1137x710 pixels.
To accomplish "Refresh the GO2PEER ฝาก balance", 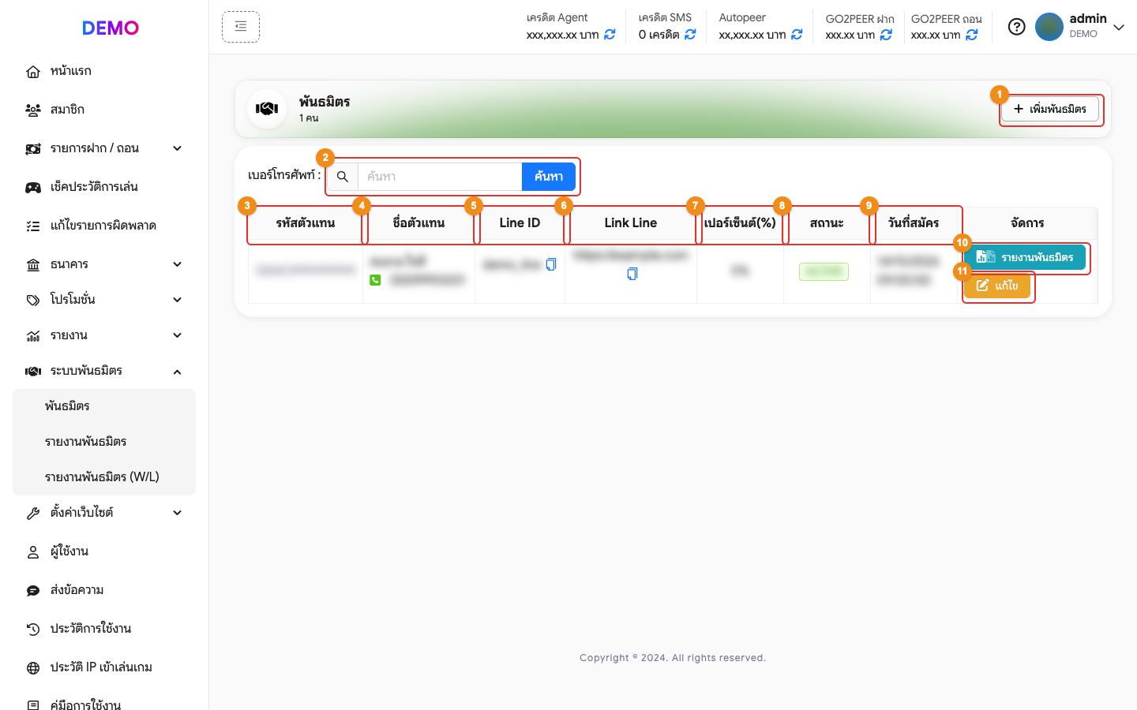I will coord(886,35).
